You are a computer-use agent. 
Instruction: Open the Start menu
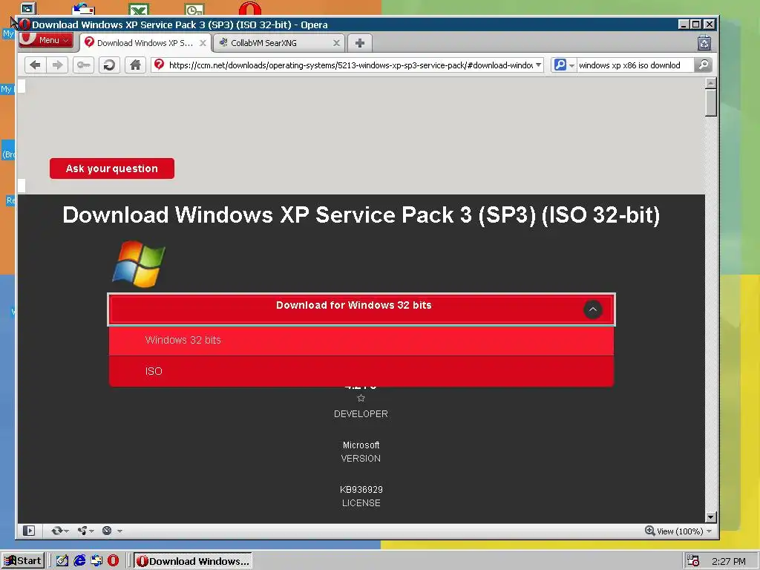pos(23,561)
